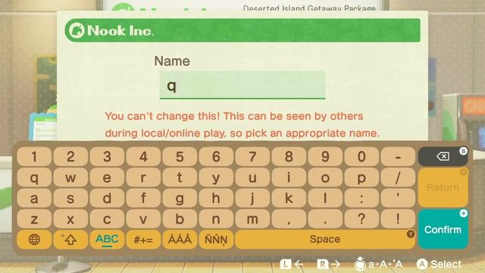Tap the question mark key
485x273 pixels.
361,219
